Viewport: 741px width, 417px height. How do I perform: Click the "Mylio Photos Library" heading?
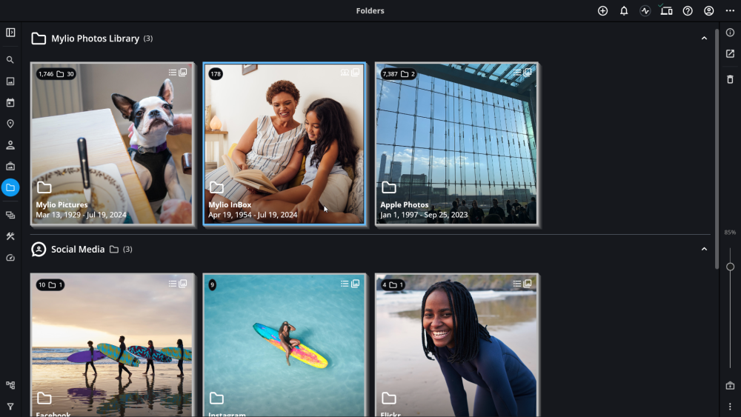tap(95, 39)
